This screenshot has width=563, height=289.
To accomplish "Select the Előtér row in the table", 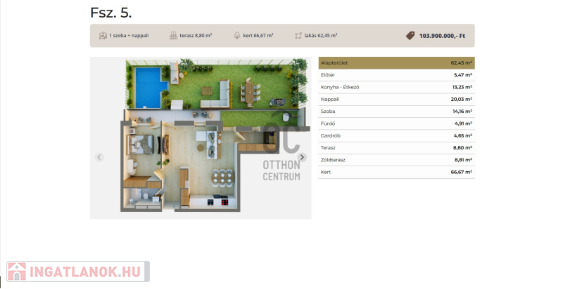I will point(396,75).
